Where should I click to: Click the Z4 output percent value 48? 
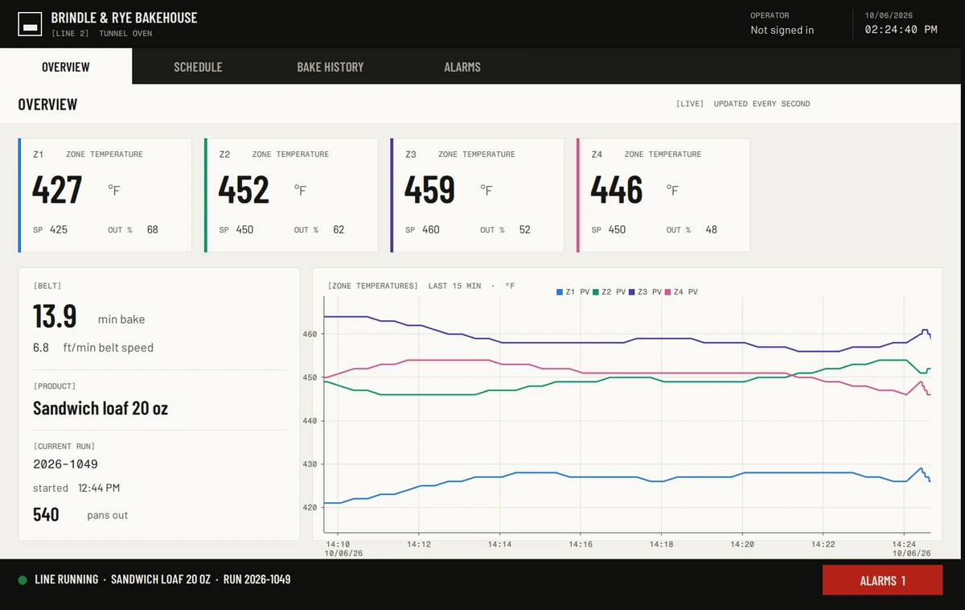click(x=712, y=229)
